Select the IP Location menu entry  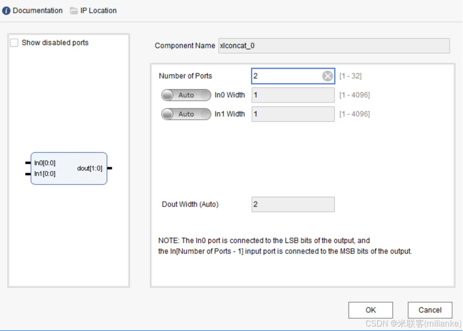coord(97,10)
